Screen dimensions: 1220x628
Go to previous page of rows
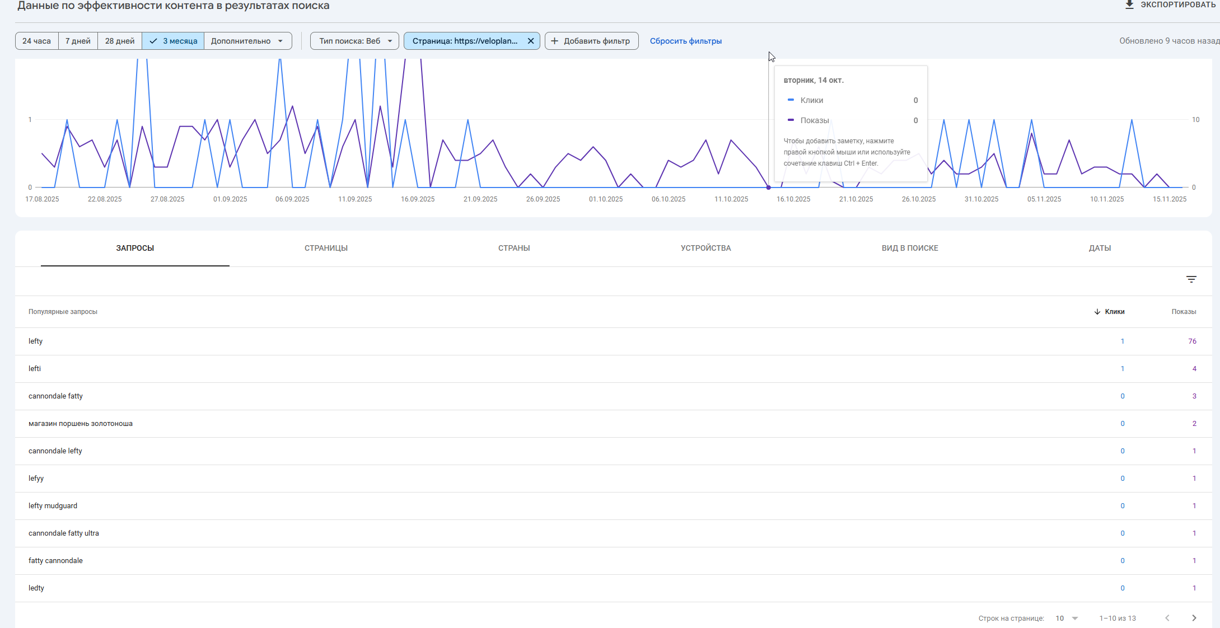tap(1167, 618)
